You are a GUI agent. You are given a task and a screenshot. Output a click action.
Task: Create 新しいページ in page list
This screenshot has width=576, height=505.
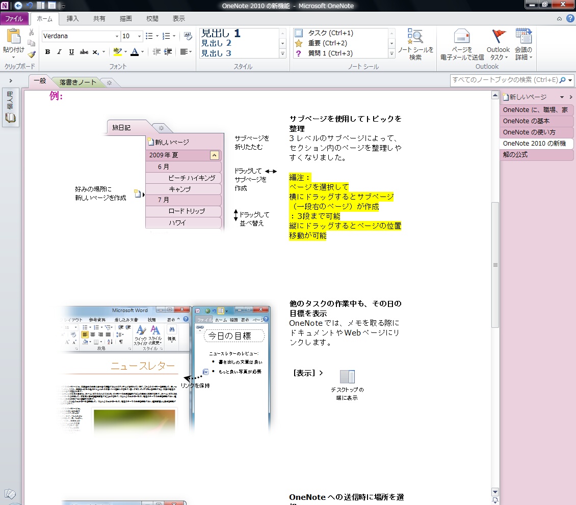(x=525, y=97)
